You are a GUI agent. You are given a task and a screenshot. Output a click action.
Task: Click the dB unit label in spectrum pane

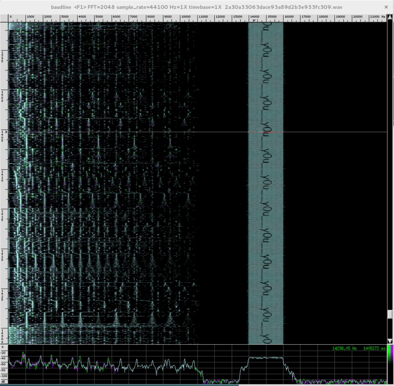[3, 382]
